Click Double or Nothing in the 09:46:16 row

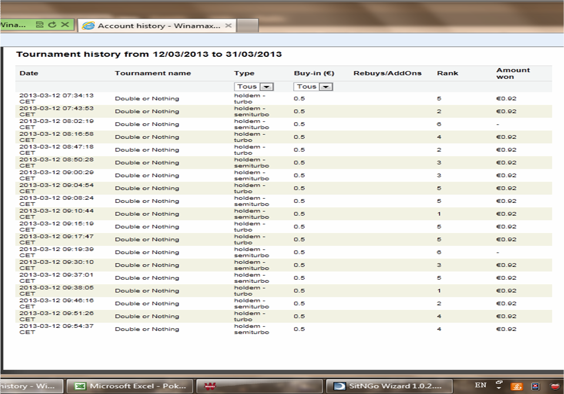click(x=147, y=303)
